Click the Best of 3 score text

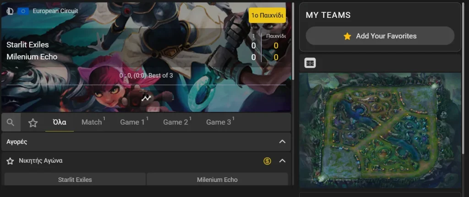(x=146, y=75)
